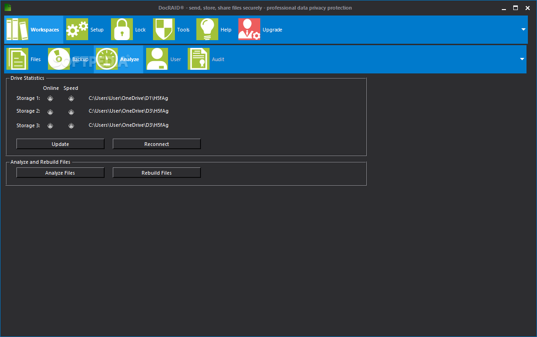
Task: Click the Lock padlock icon
Action: pyautogui.click(x=122, y=30)
